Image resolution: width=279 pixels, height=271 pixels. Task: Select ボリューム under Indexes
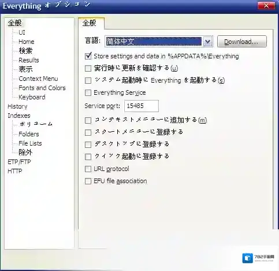[36, 124]
